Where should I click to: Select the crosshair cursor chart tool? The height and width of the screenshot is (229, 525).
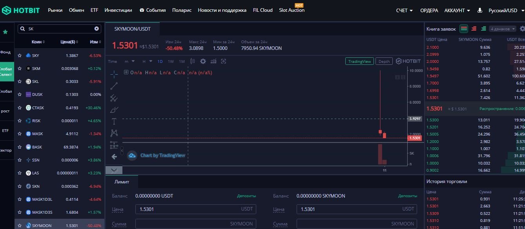coord(114,73)
